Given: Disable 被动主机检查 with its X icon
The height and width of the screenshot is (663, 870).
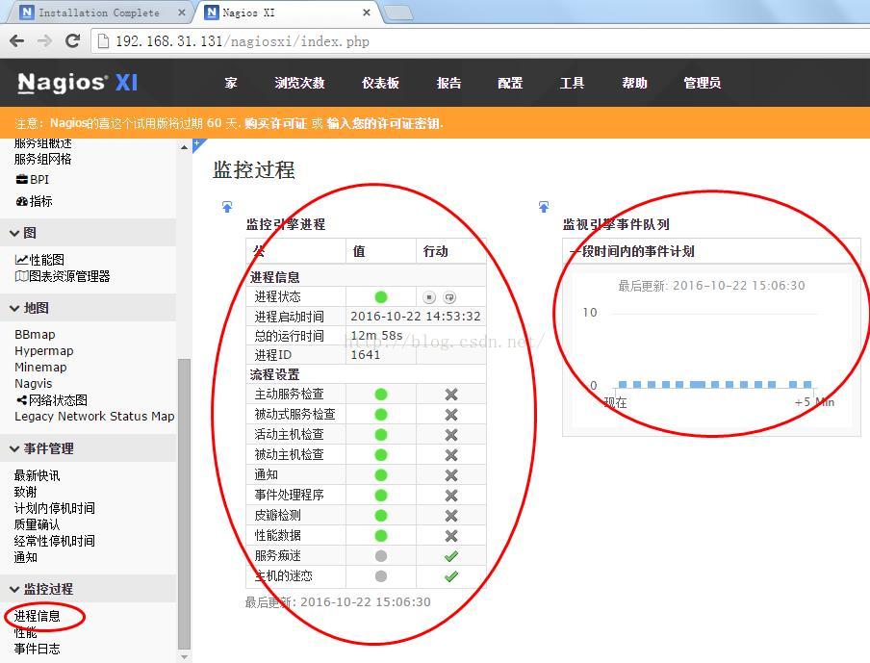Looking at the screenshot, I should click(x=451, y=455).
